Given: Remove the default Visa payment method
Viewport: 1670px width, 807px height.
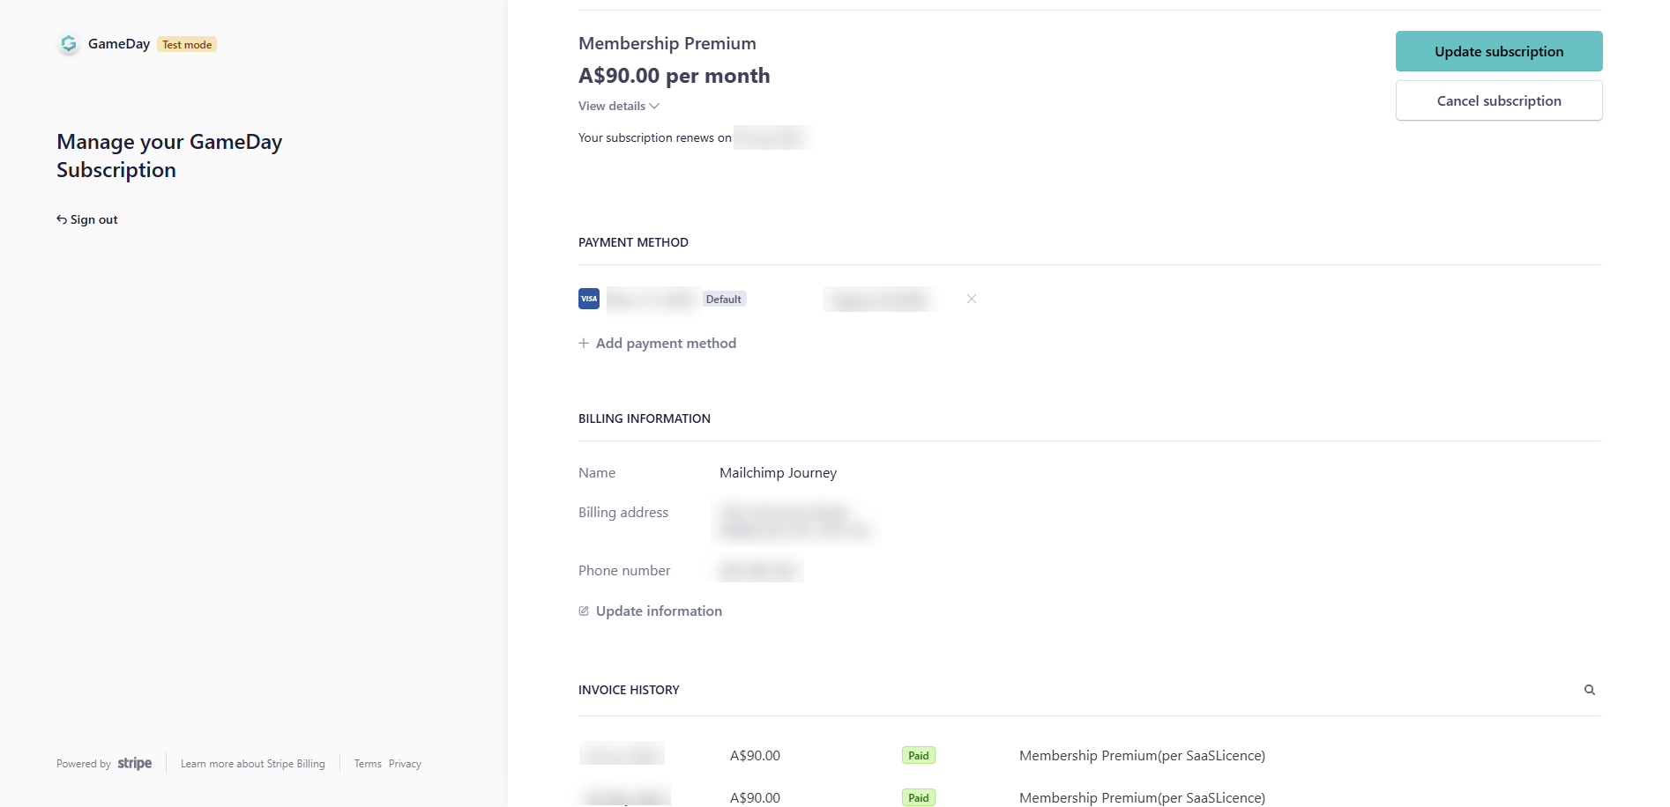Looking at the screenshot, I should [972, 299].
